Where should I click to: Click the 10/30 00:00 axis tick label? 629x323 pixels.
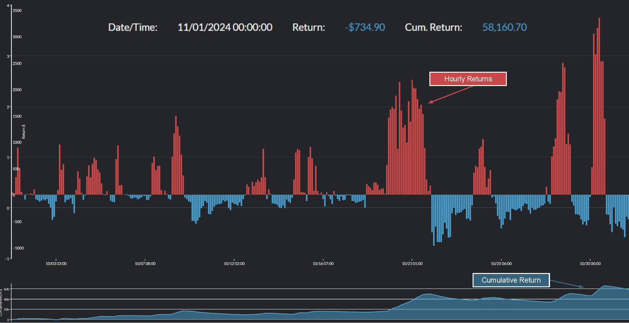tap(590, 263)
